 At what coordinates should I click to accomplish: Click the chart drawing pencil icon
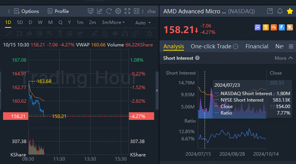pos(100,11)
